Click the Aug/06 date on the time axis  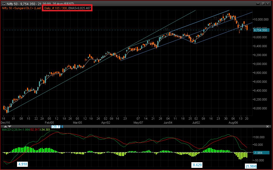point(233,123)
